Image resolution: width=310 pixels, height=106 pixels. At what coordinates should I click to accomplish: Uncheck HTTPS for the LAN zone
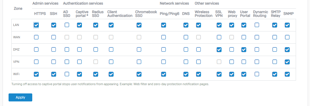tap(36, 25)
